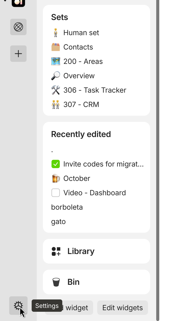Open Settings via the gear icon

point(18,305)
